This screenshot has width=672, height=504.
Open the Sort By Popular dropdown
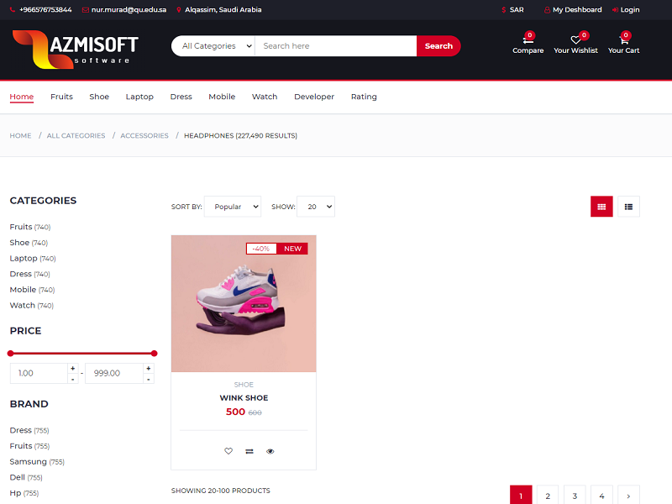pyautogui.click(x=232, y=207)
